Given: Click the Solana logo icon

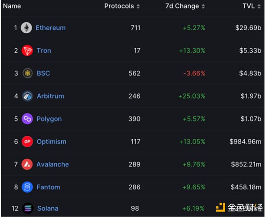Looking at the screenshot, I should click(x=27, y=208).
